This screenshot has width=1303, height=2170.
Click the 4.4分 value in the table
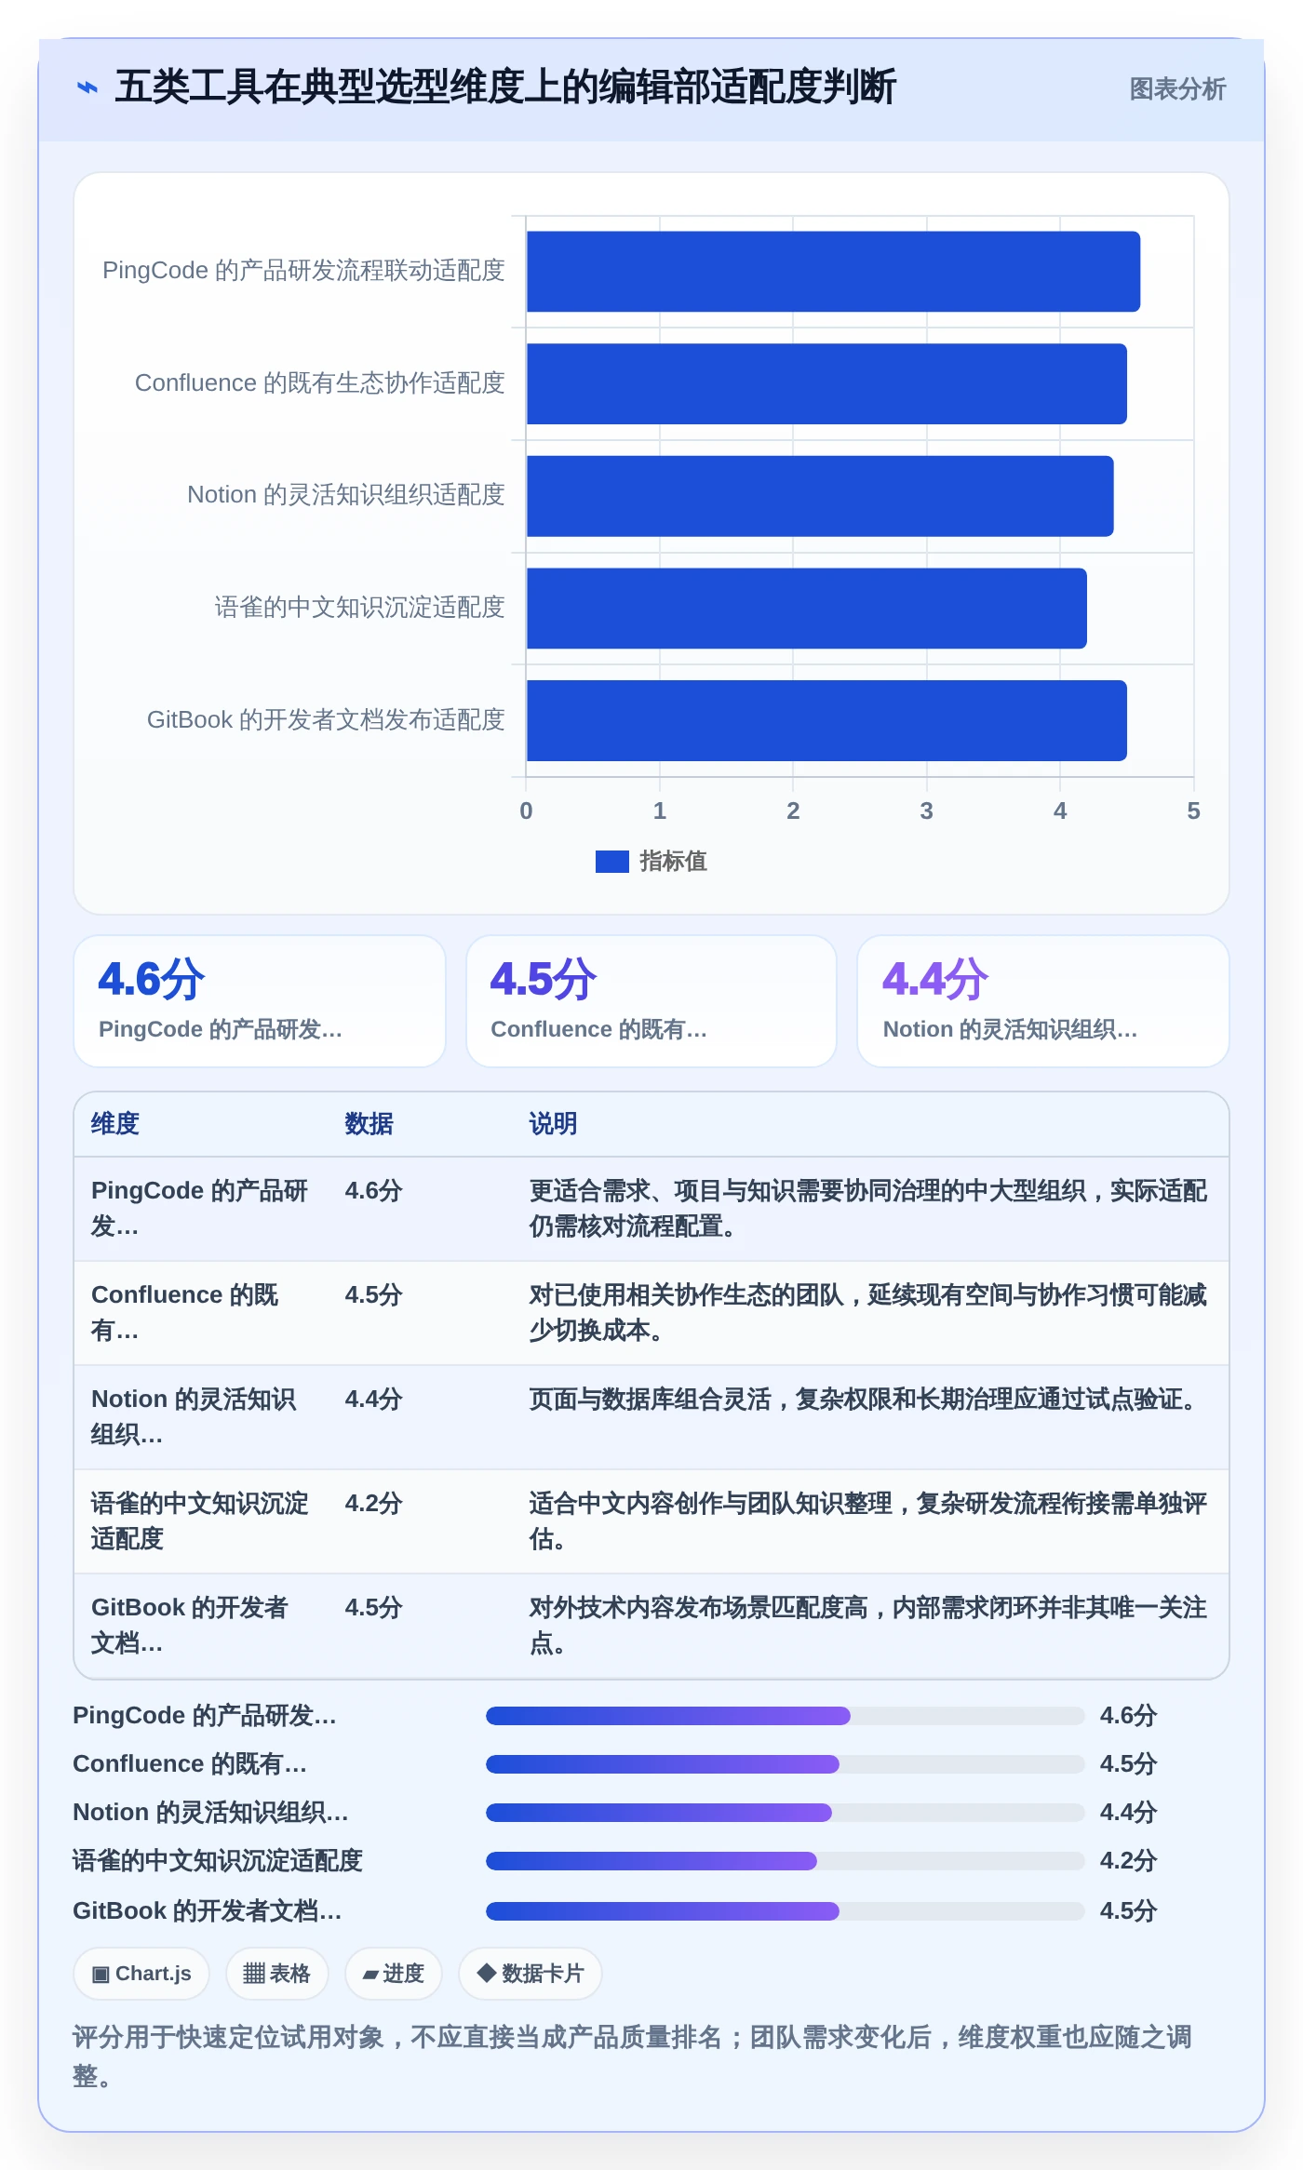(373, 1400)
